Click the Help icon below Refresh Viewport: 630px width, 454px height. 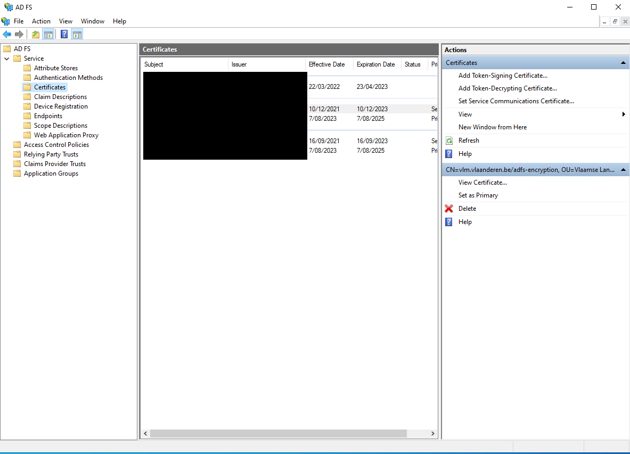[449, 154]
